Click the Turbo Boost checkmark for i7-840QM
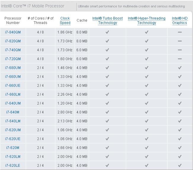 click(x=107, y=32)
